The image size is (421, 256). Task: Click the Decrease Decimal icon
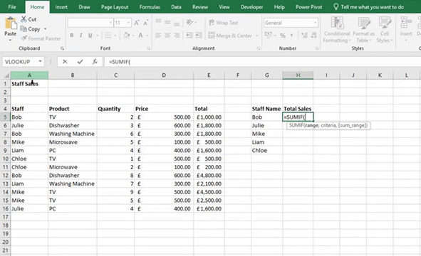(x=313, y=35)
